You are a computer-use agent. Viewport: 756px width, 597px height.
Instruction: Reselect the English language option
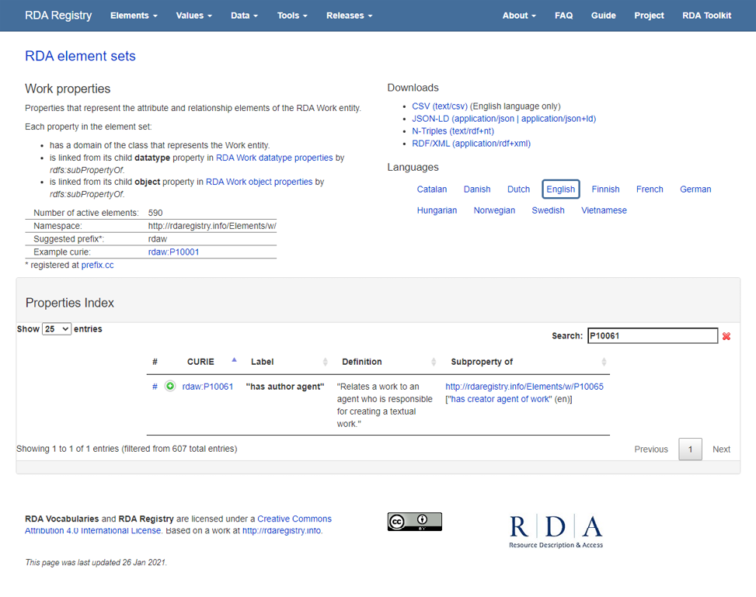point(560,189)
